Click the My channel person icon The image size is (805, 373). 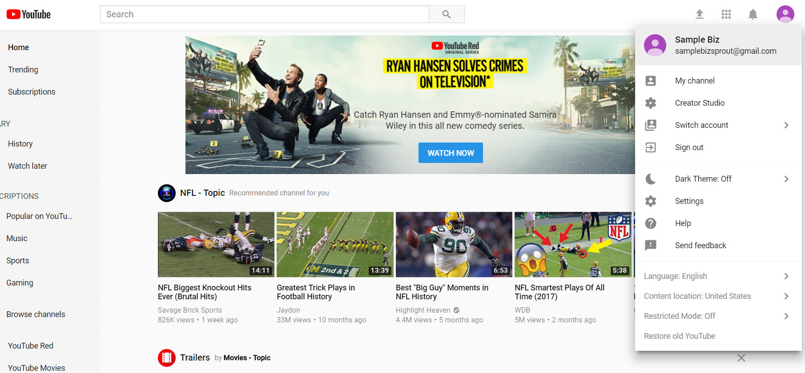click(651, 80)
